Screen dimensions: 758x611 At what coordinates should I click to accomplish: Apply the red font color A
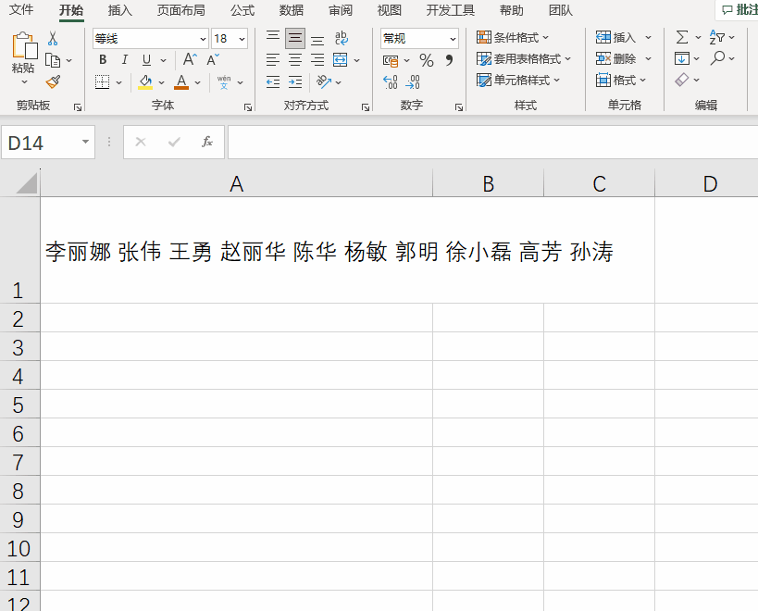(x=181, y=81)
